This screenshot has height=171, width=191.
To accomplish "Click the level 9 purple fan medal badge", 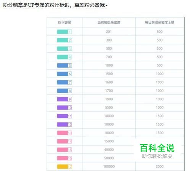I will (65, 99).
